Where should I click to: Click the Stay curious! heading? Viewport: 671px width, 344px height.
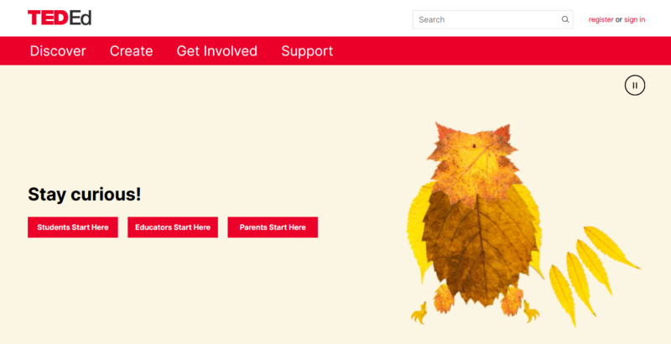(85, 195)
